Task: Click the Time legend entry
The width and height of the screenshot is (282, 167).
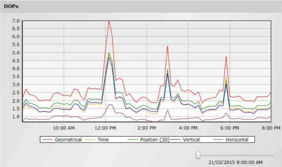Action: click(96, 140)
